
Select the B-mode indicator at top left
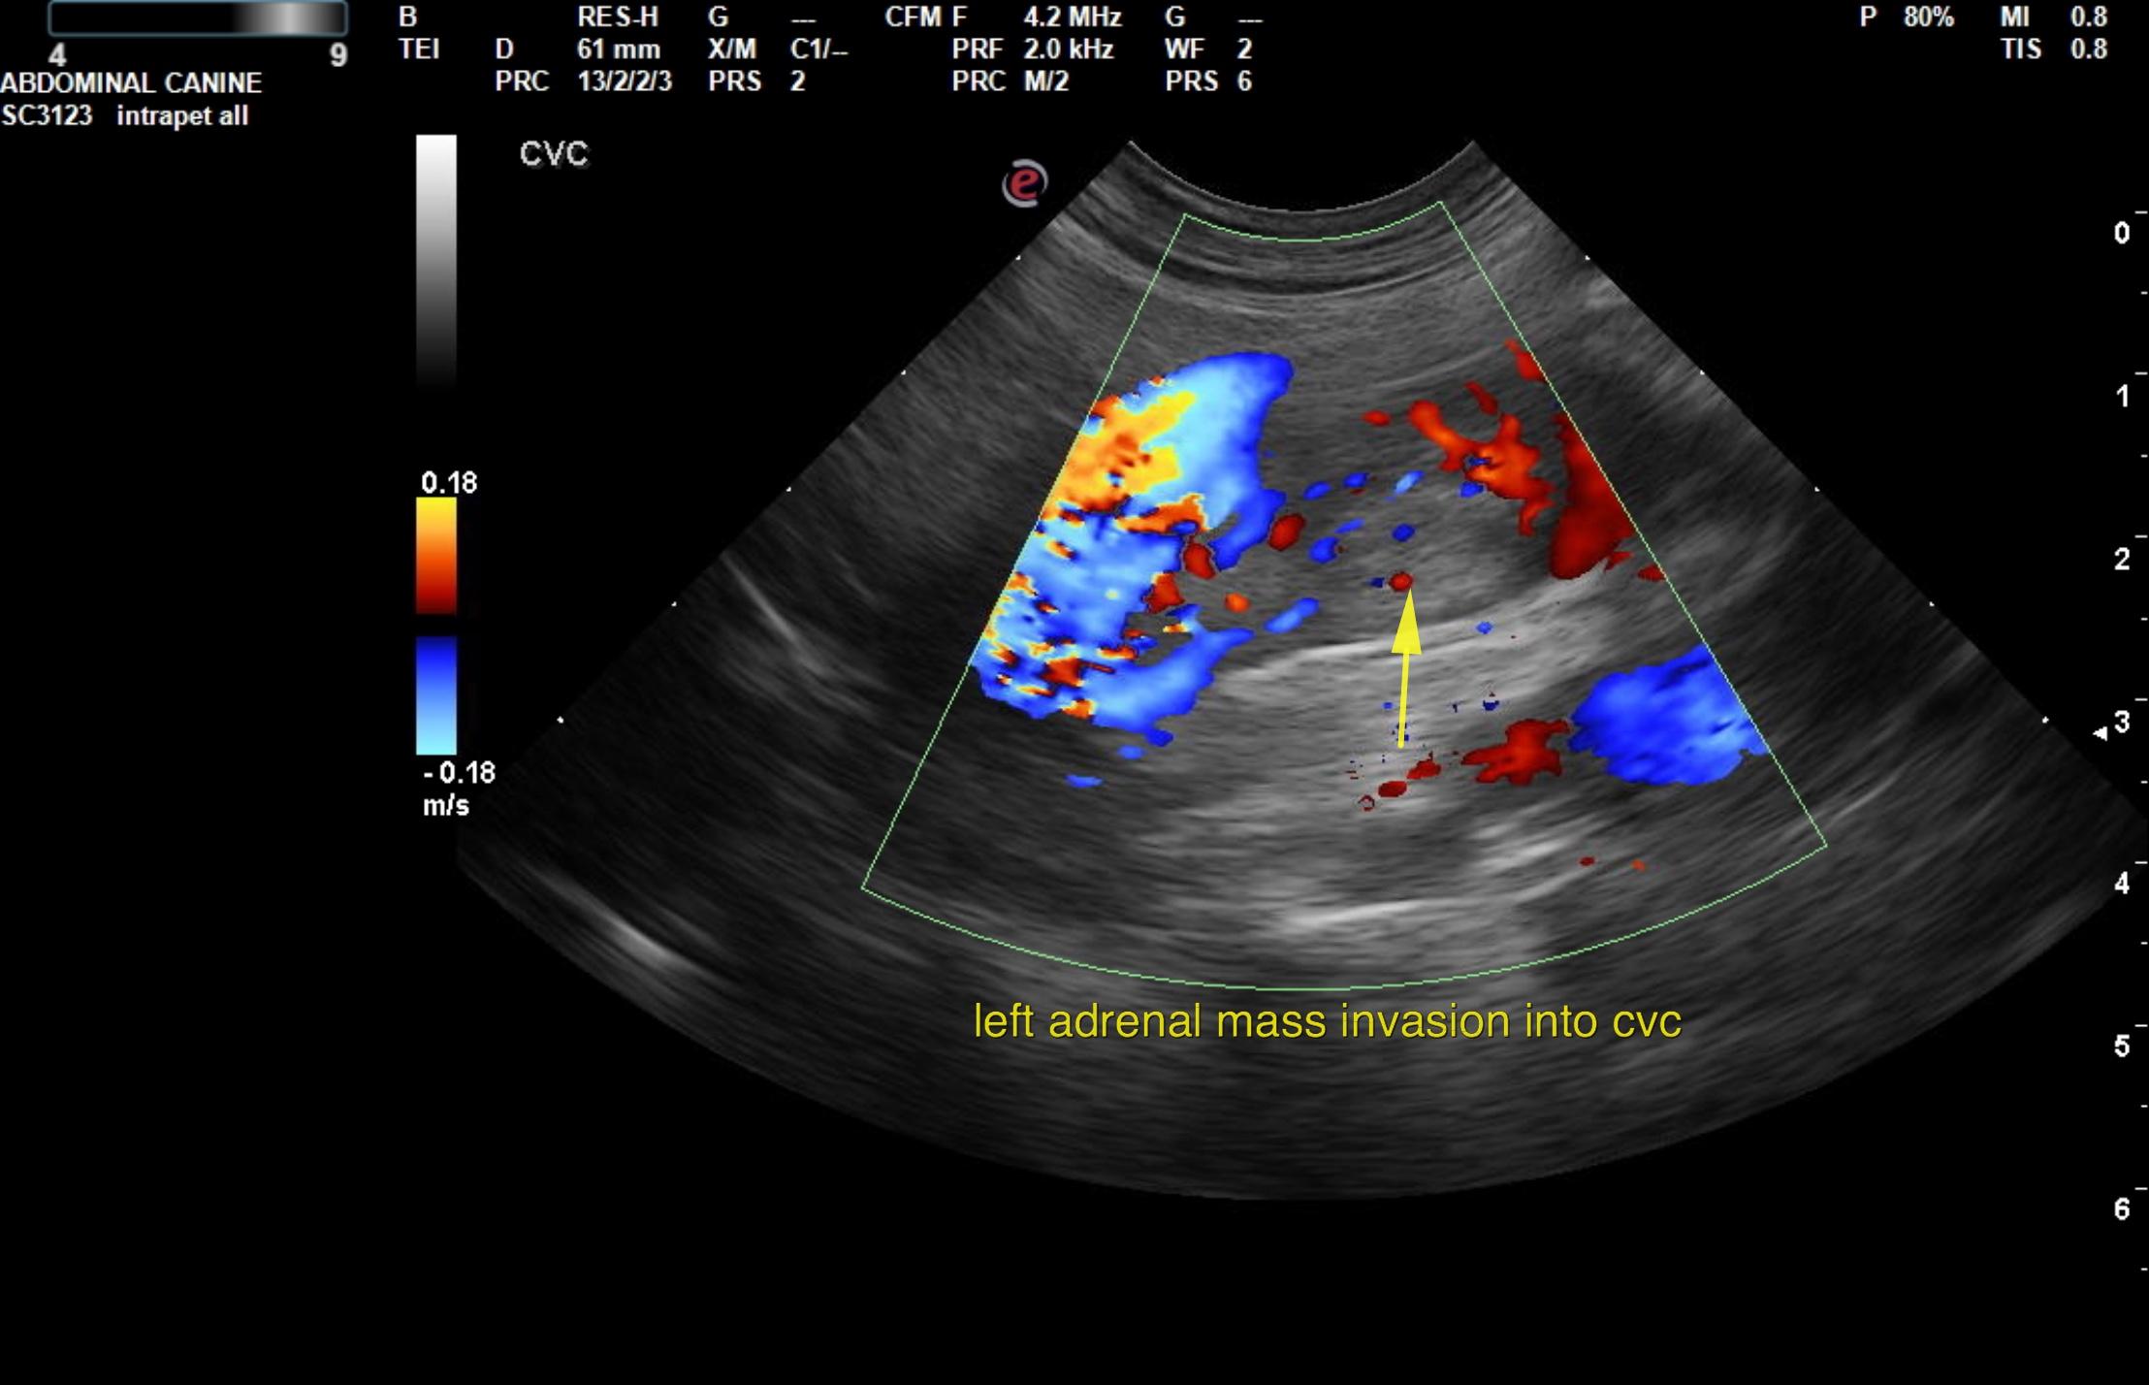click(408, 17)
